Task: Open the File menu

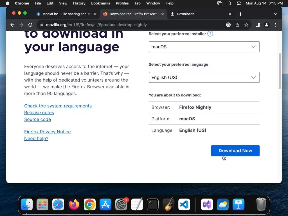Action: 38,3
